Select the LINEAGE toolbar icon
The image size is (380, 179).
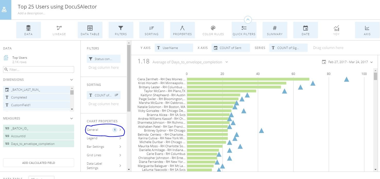point(59,29)
